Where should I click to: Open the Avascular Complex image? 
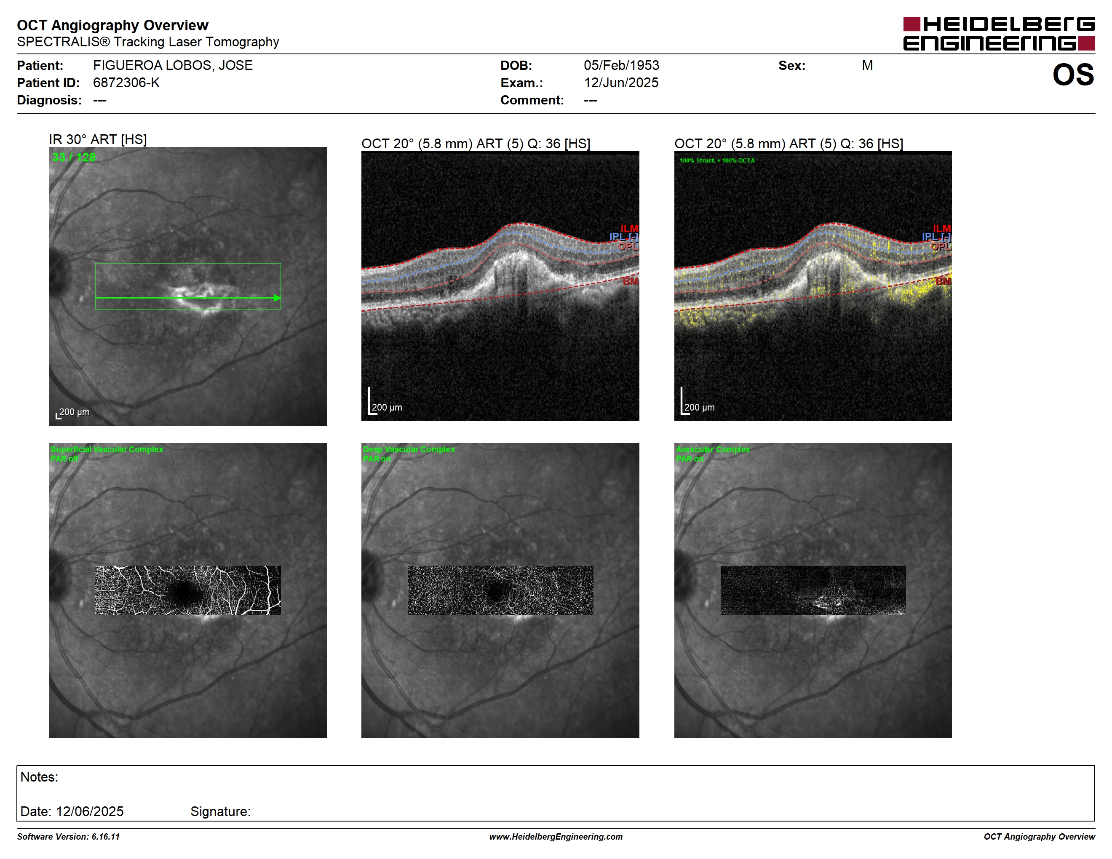pyautogui.click(x=813, y=590)
